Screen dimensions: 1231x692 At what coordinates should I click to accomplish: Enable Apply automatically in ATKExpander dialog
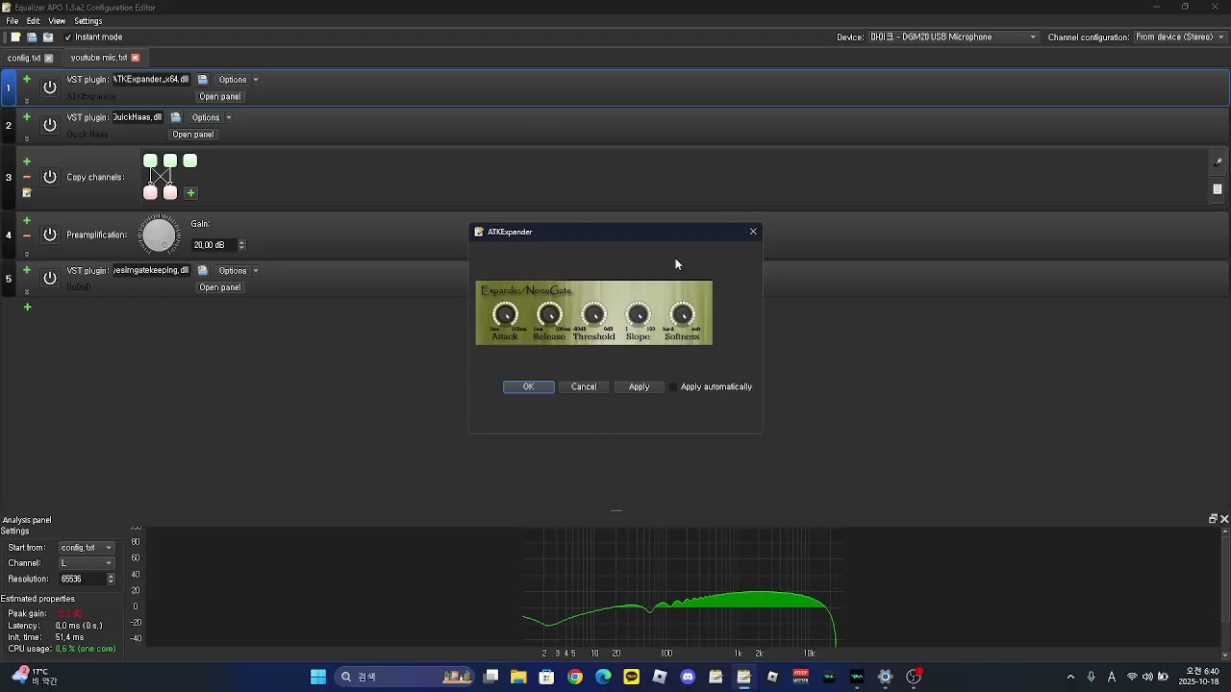pos(673,387)
